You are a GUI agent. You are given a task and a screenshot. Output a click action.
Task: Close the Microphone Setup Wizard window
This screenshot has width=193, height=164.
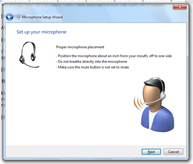tap(180, 7)
